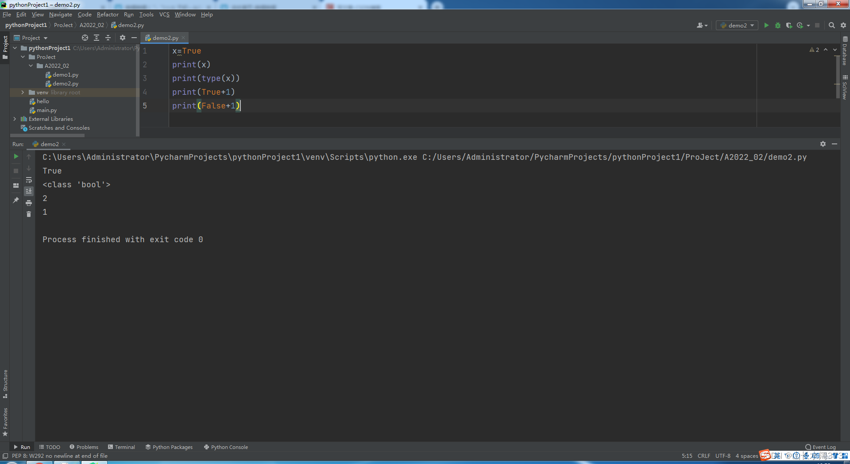Collapse the A2022_02 folder
850x464 pixels.
31,66
